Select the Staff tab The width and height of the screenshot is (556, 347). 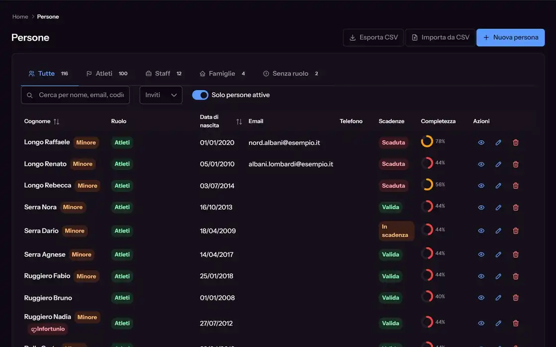(163, 74)
